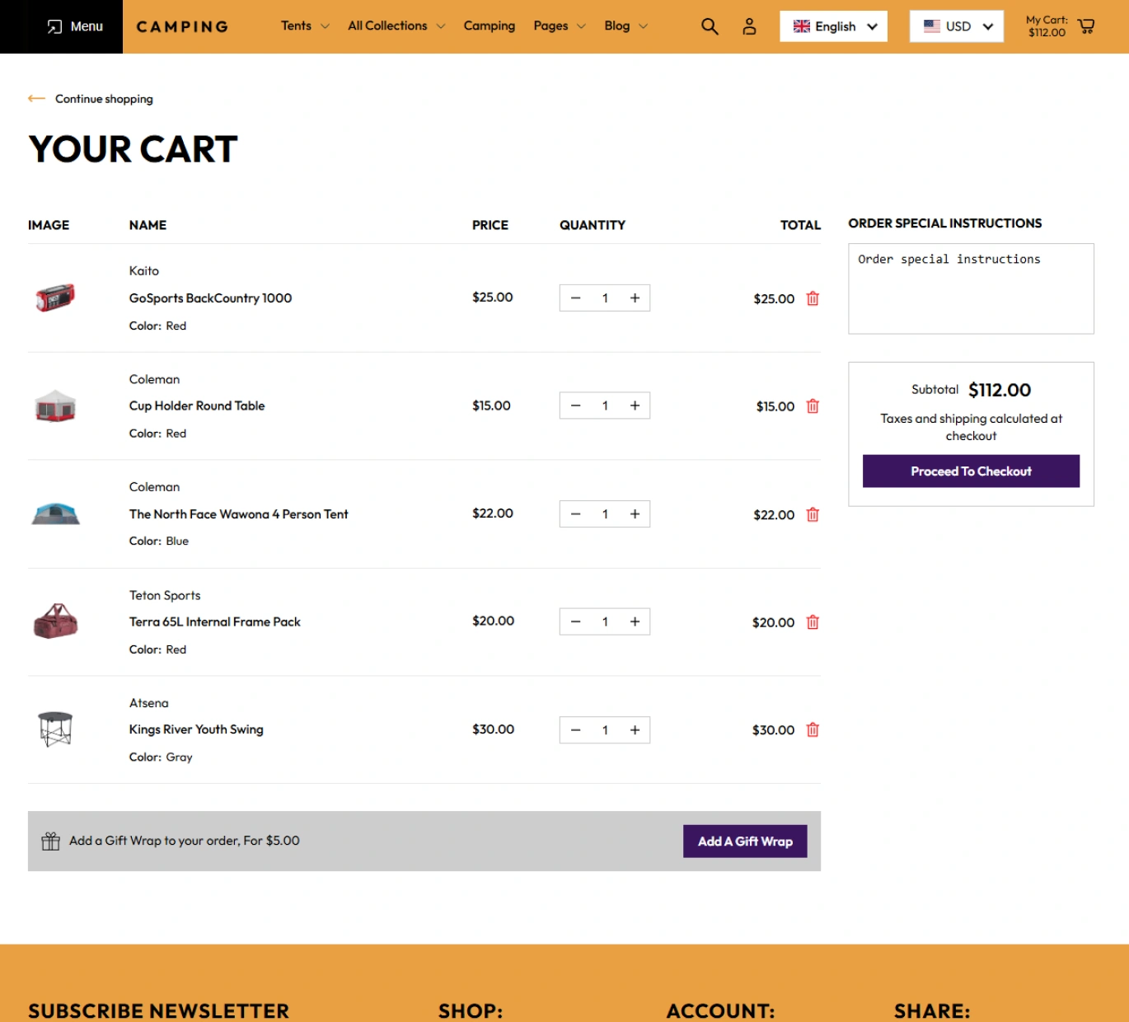
Task: Click quantity field of Kings River Youth Swing
Action: click(x=605, y=730)
